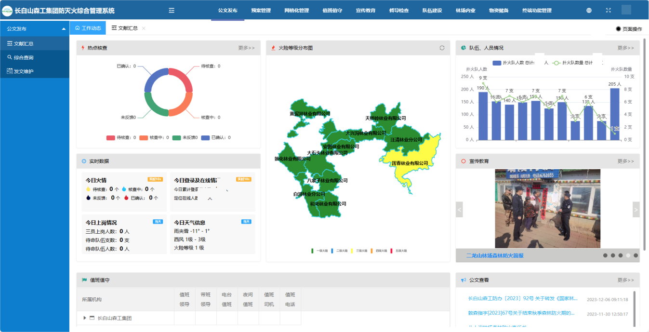Screen dimensions: 649x332
Task: Click the 实时数据 clock icon
Action: pyautogui.click(x=84, y=161)
